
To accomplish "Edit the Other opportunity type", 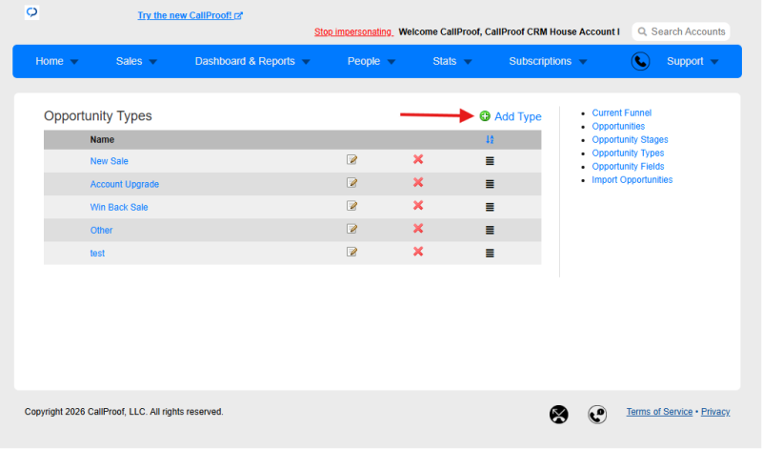I will [x=351, y=229].
